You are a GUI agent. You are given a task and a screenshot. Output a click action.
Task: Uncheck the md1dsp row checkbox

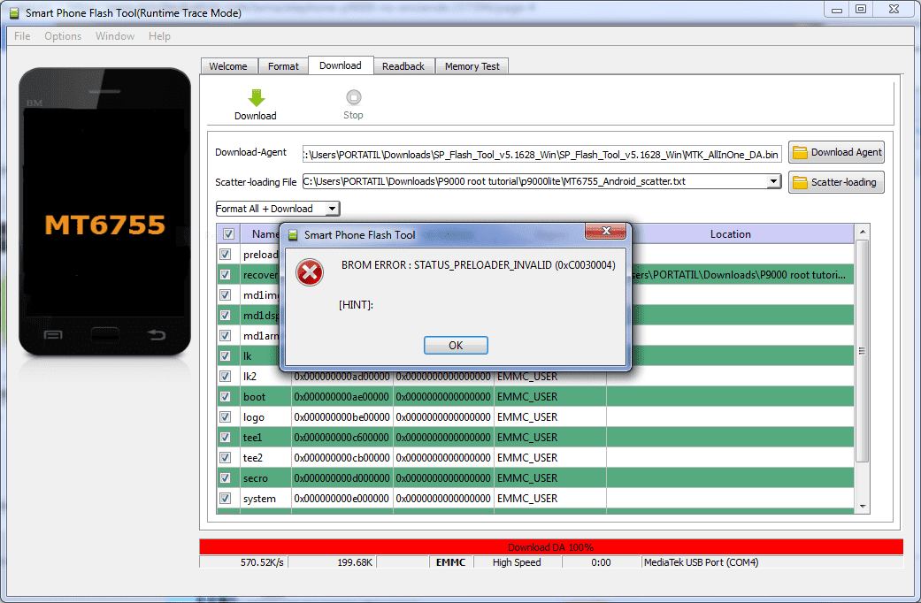[x=225, y=316]
